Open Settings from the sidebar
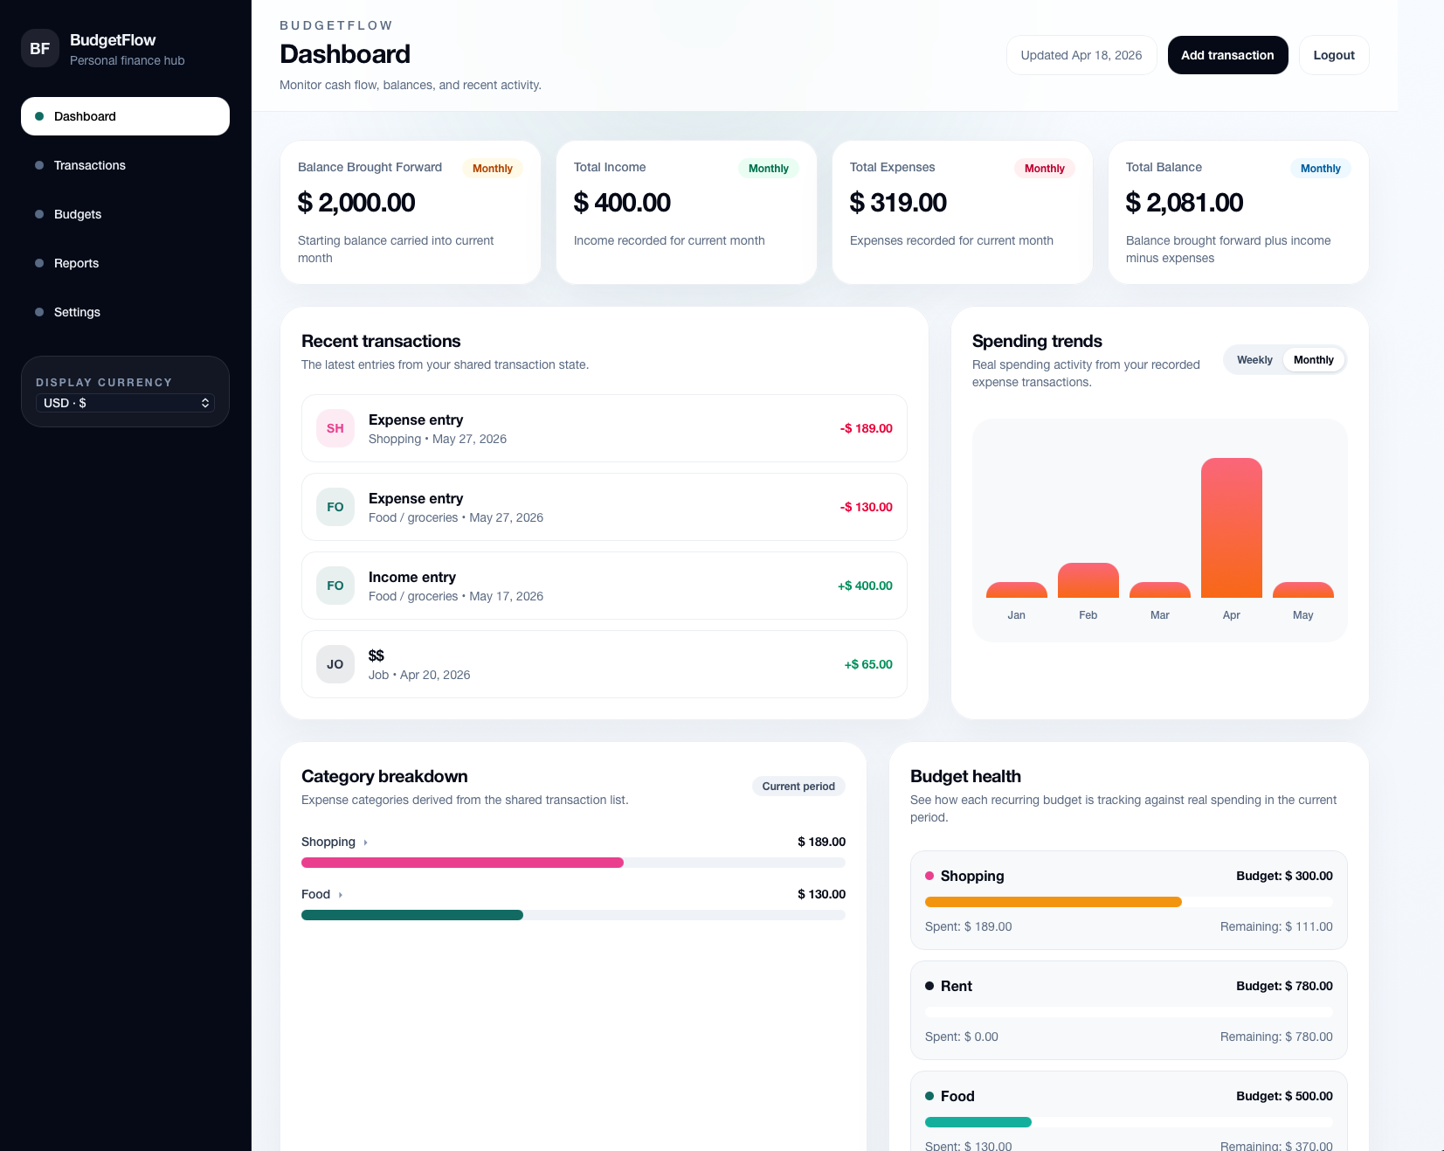This screenshot has width=1444, height=1151. [125, 312]
